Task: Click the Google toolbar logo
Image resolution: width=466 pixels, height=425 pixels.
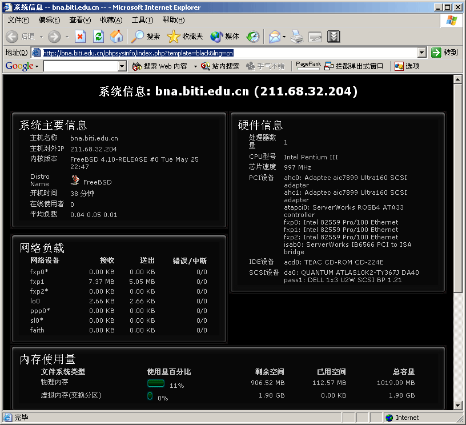Action: [x=19, y=66]
